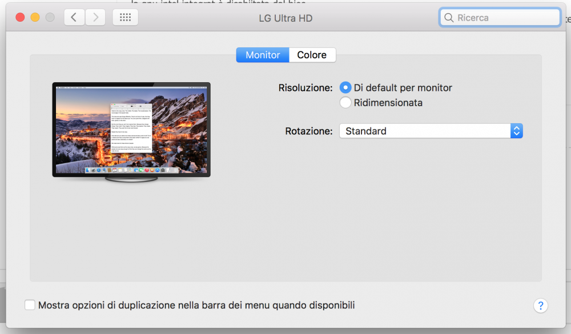
Task: Click the "Risoluzione:" label
Action: point(305,88)
